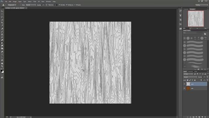Select the Magic Wand tool

pos(2,20)
